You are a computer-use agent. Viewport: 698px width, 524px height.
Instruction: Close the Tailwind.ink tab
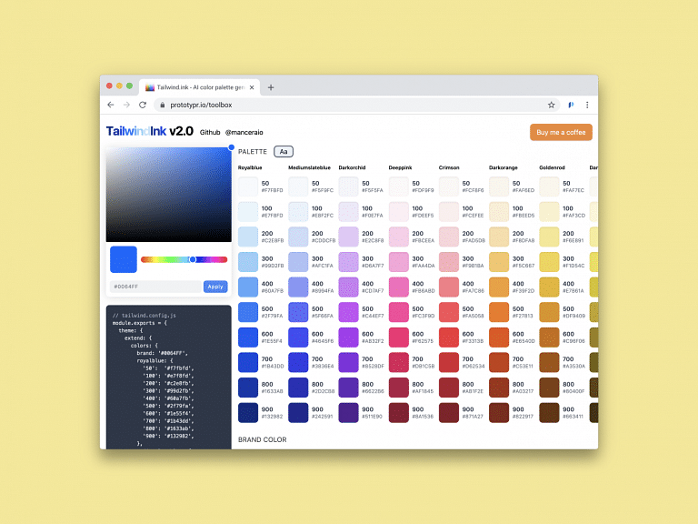(253, 87)
